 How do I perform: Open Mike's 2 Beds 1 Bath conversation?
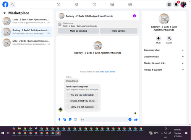click(27, 43)
